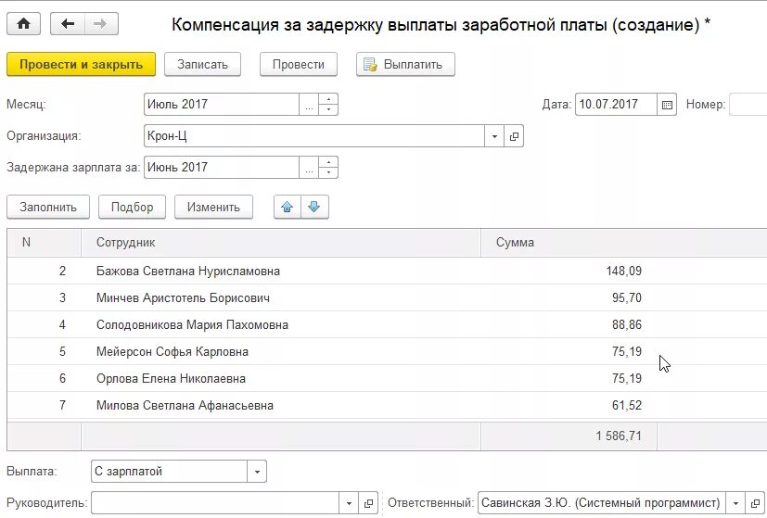Image resolution: width=767 pixels, height=518 pixels.
Task: Go to the home page icon
Action: click(x=23, y=23)
